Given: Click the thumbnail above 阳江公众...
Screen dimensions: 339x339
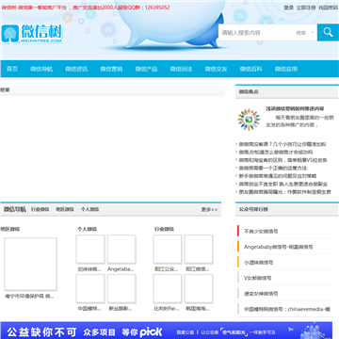Looking at the screenshot, I should [168, 250].
